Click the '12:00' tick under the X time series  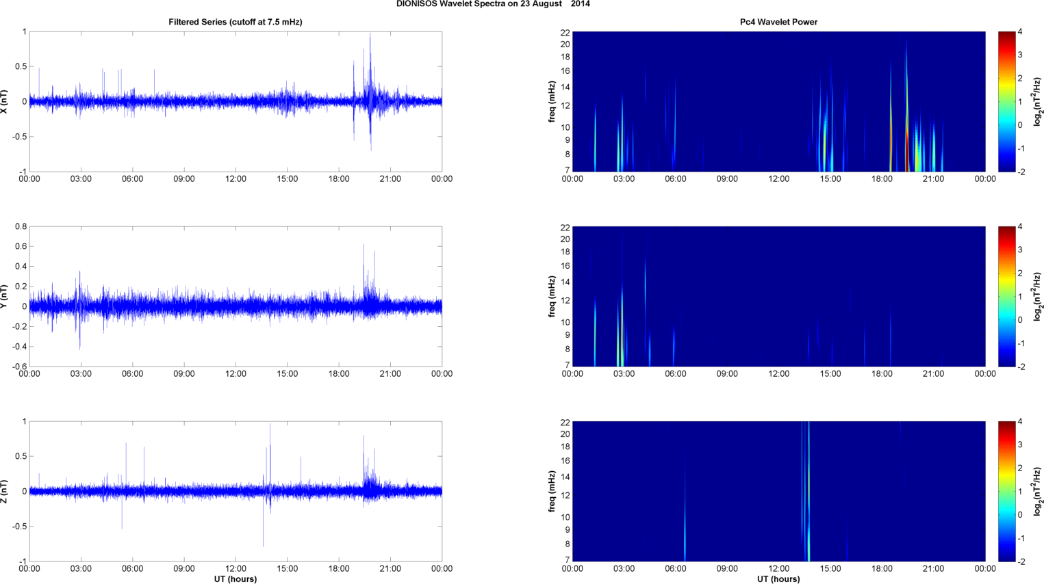pyautogui.click(x=235, y=179)
